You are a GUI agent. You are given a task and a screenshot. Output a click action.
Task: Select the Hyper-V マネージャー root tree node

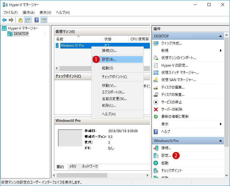point(23,28)
